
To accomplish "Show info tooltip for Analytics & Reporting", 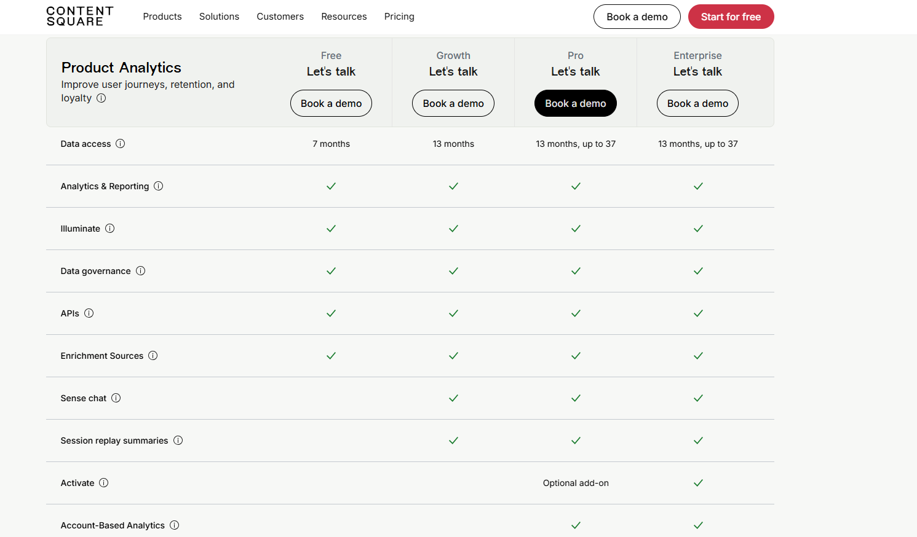I will pyautogui.click(x=159, y=186).
